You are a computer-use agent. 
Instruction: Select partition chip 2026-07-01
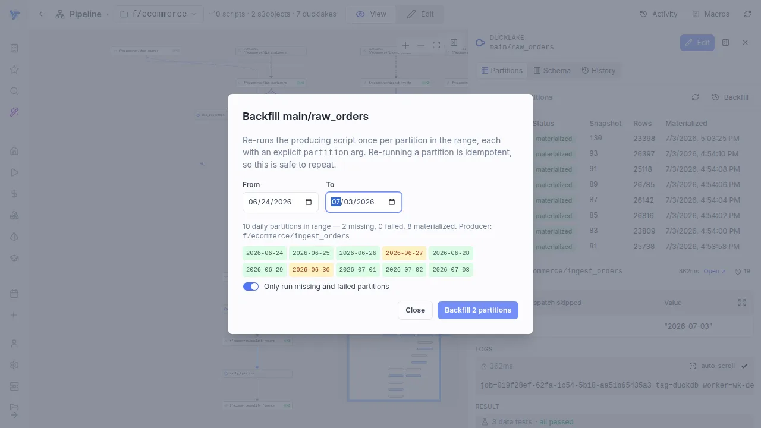click(358, 270)
